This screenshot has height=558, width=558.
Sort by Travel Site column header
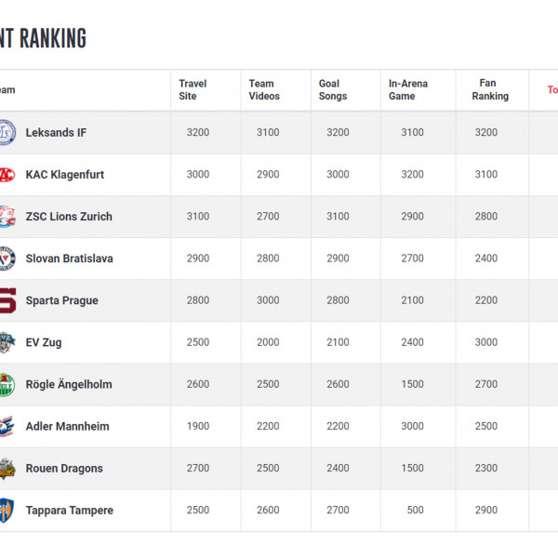click(193, 90)
